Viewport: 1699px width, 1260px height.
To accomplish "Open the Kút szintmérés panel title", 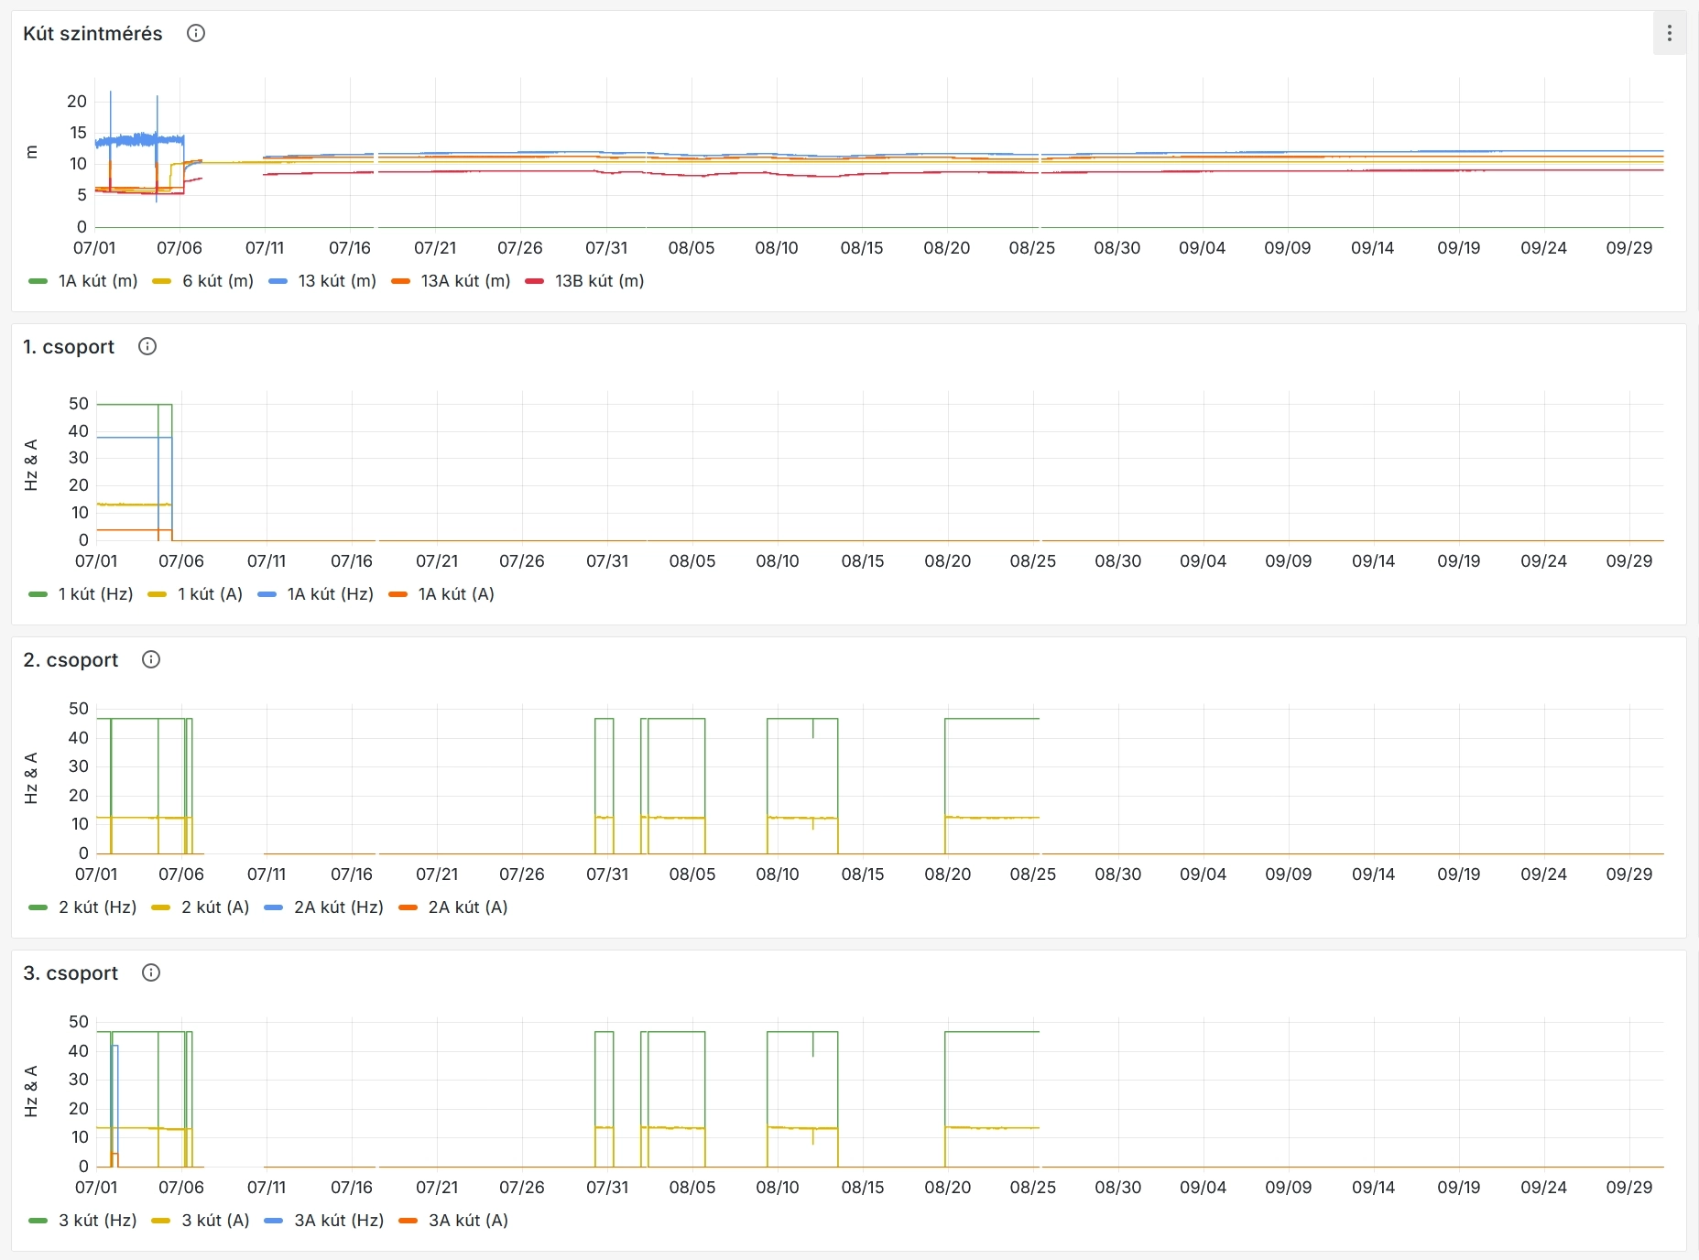I will pyautogui.click(x=93, y=34).
